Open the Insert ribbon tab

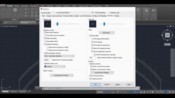[x=17, y=6]
